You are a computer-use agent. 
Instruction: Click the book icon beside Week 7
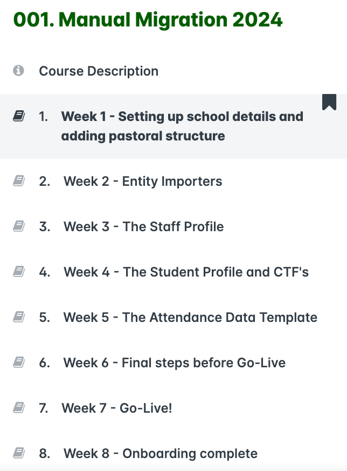[19, 408]
